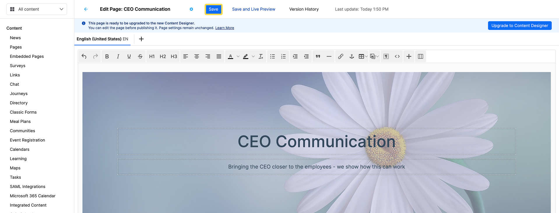Open the page settings gear icon
The width and height of the screenshot is (559, 213).
(x=191, y=9)
